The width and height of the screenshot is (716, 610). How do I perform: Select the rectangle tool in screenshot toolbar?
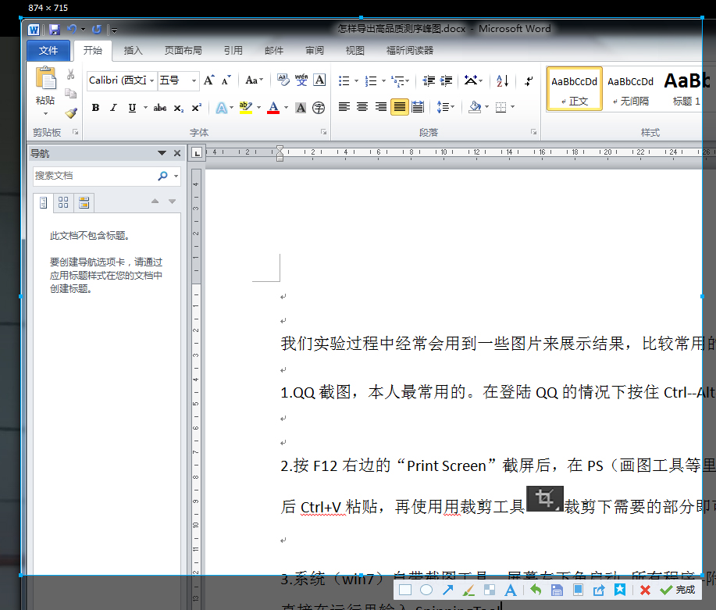(405, 590)
